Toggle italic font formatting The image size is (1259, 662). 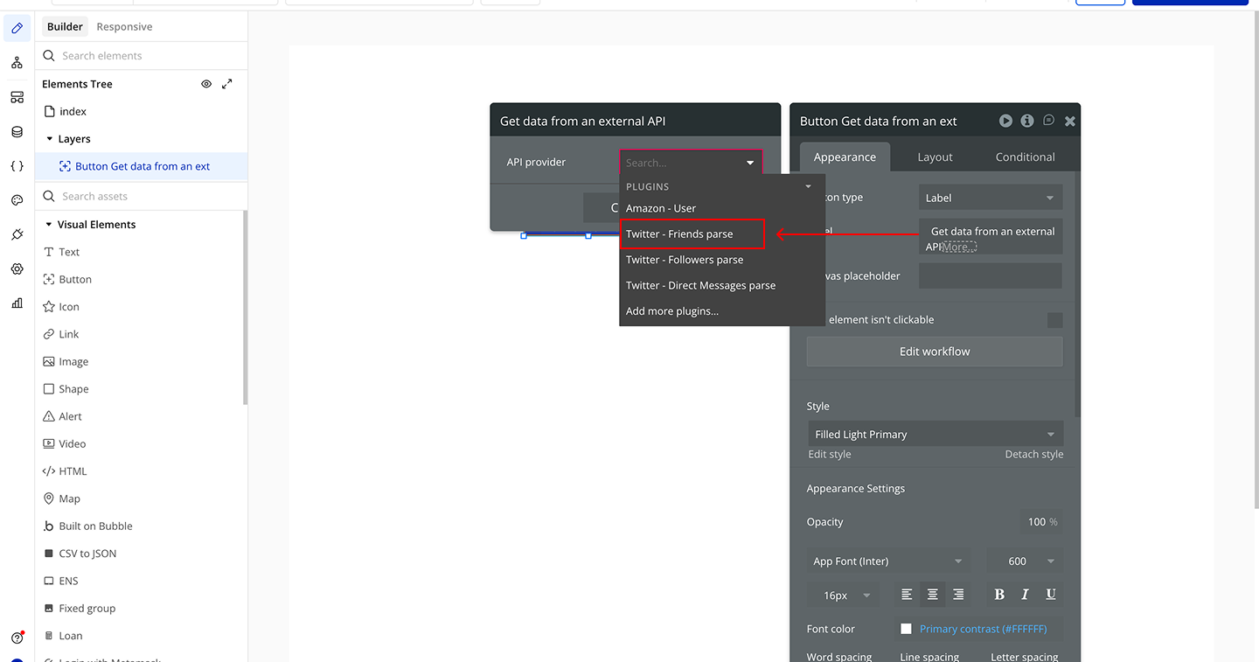pyautogui.click(x=1025, y=595)
